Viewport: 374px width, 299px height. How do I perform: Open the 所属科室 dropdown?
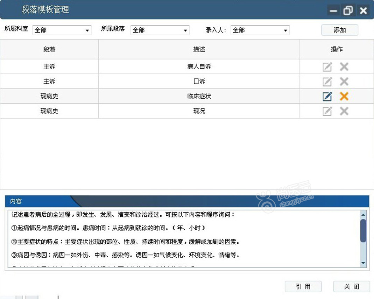[62, 30]
